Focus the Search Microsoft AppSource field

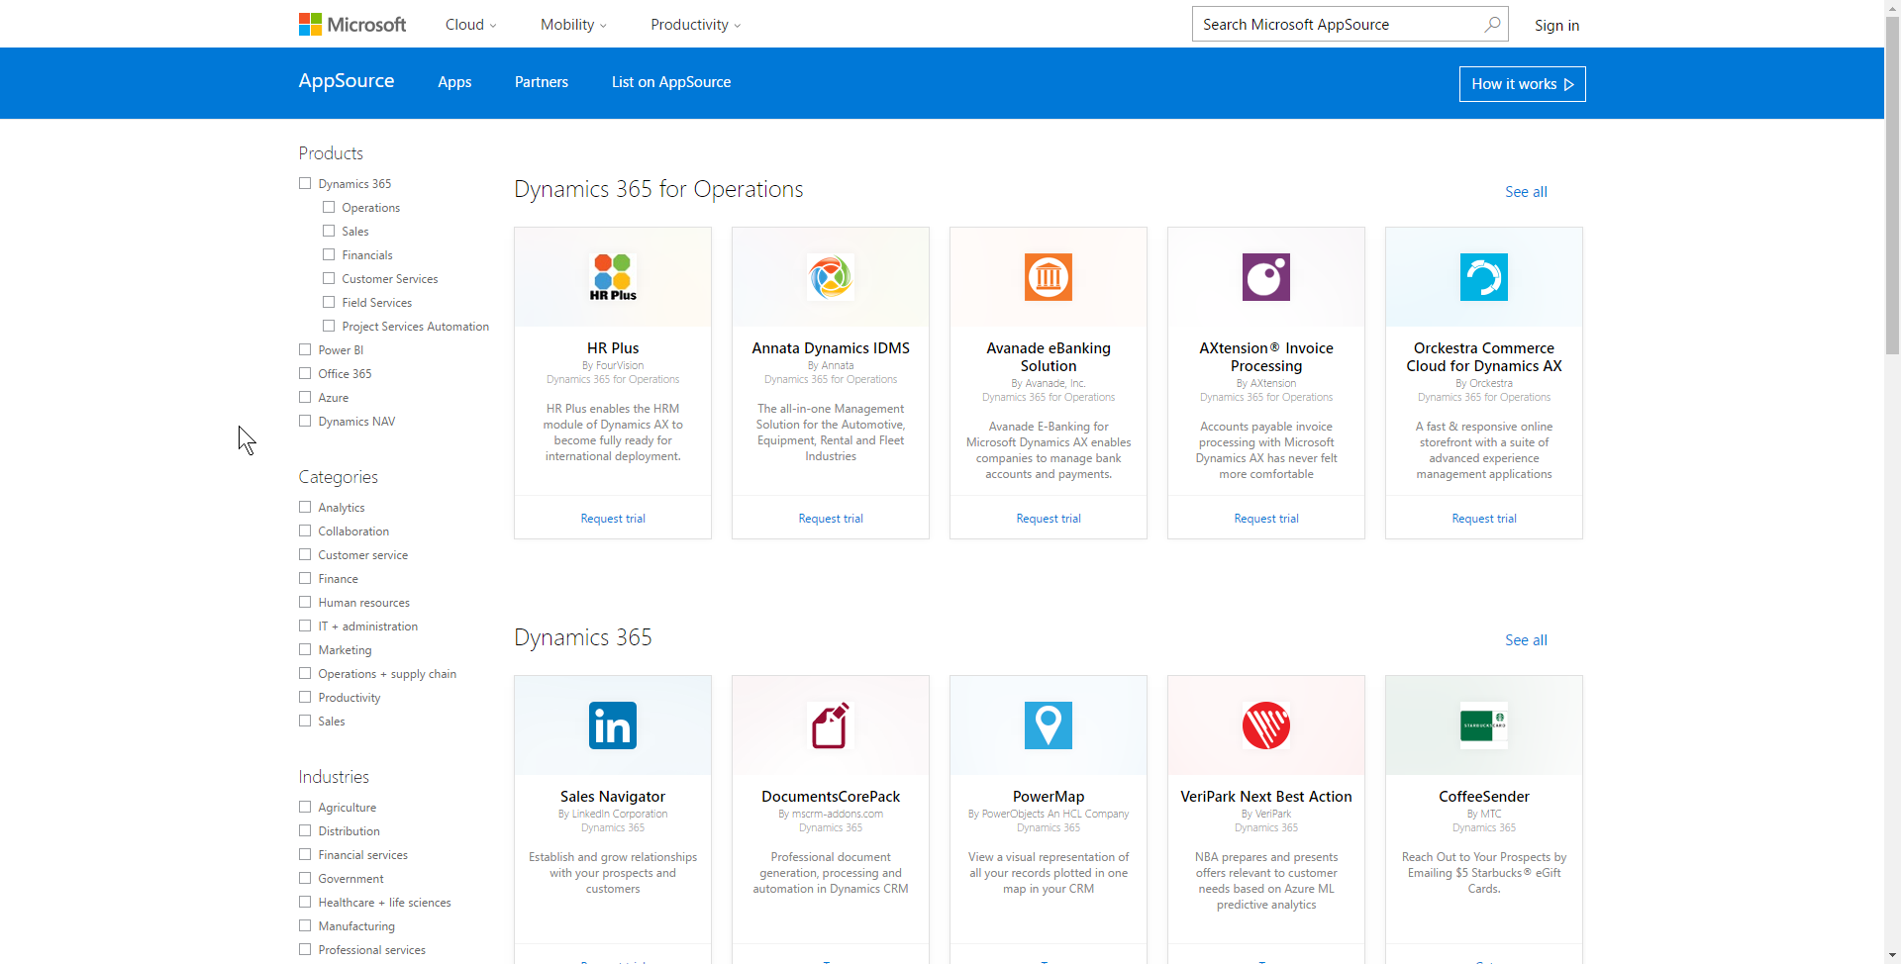[1337, 25]
